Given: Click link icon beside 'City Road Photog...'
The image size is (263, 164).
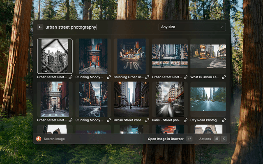Looking at the screenshot, I should click(224, 120).
